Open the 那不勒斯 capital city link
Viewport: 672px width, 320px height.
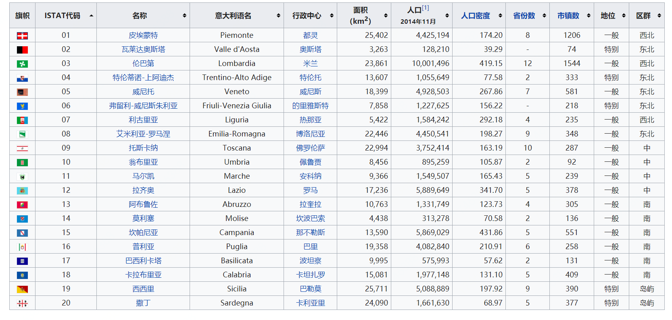[x=310, y=233]
